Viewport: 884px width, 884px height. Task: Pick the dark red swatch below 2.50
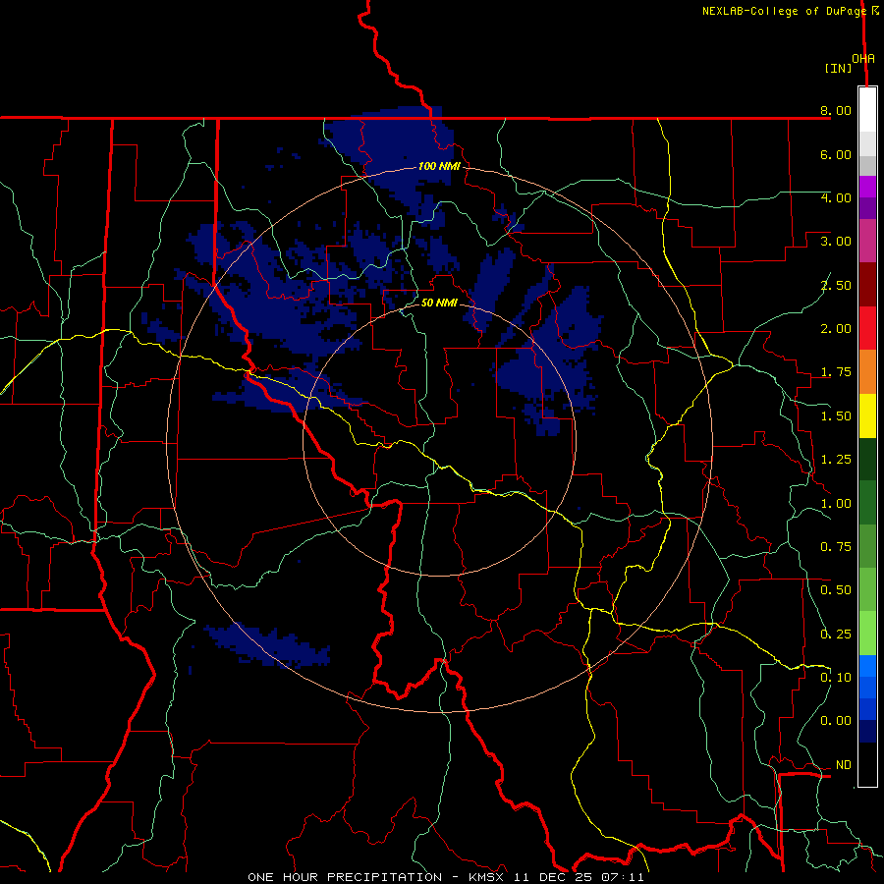point(867,285)
